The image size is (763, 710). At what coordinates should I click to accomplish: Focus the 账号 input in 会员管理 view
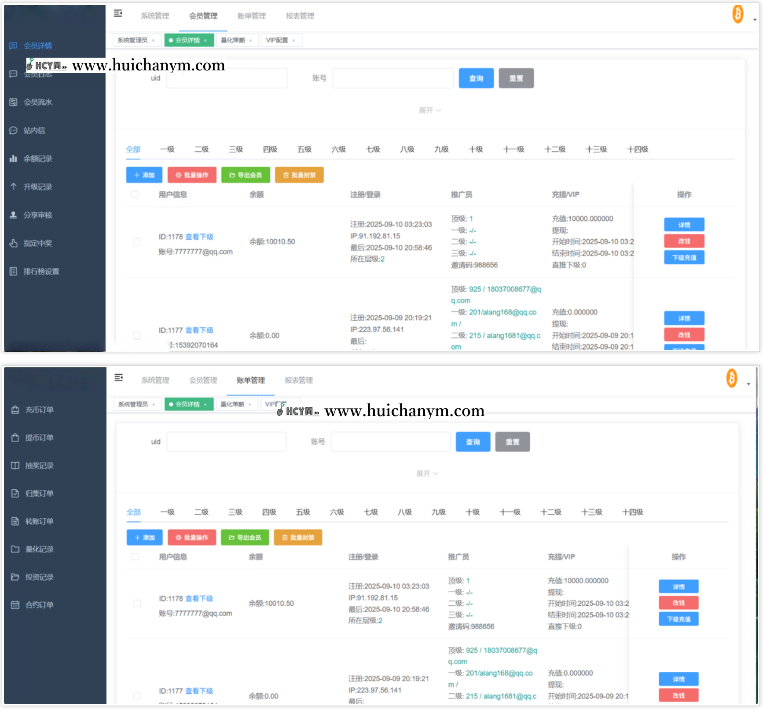(393, 78)
